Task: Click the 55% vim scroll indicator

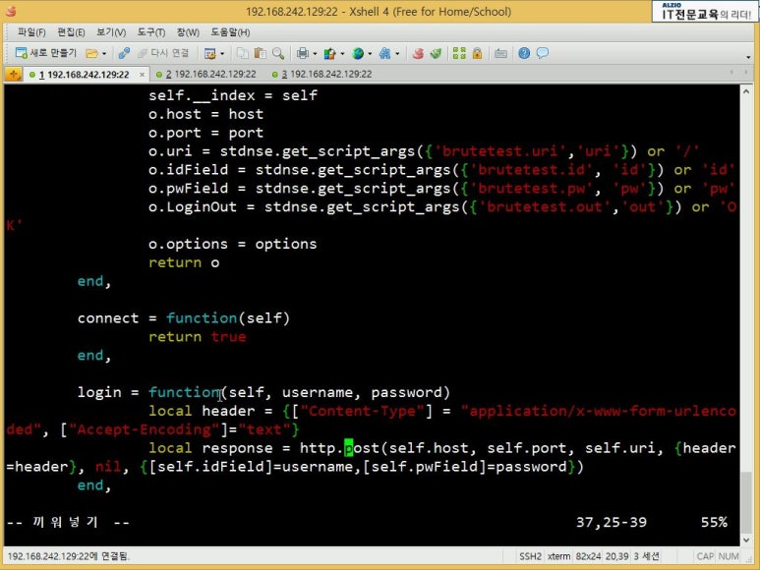Action: coord(714,523)
